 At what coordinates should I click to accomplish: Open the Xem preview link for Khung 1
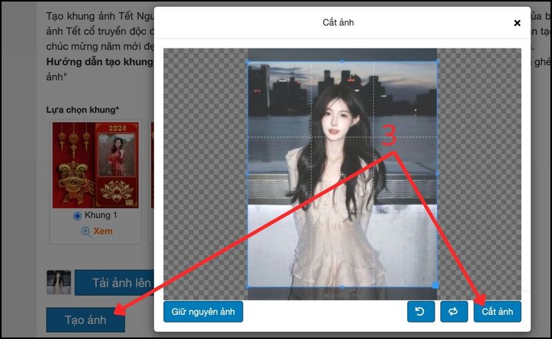(103, 231)
